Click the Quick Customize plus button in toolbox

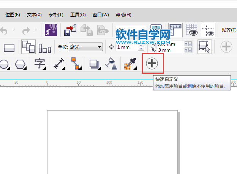pos(152,63)
